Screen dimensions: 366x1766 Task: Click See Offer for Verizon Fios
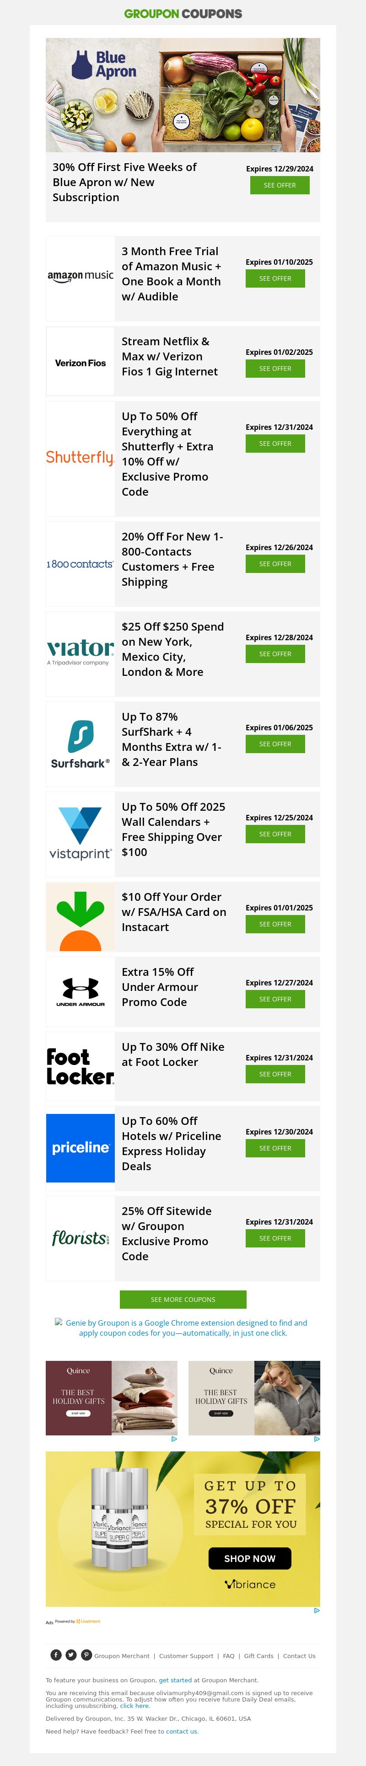point(275,369)
